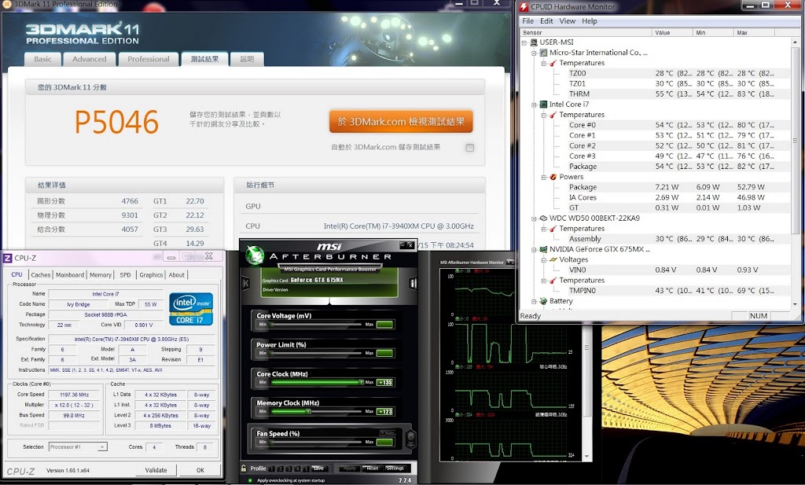This screenshot has height=485, width=805.
Task: Click the fan user-define icon in Afterburner
Action: tap(410, 439)
